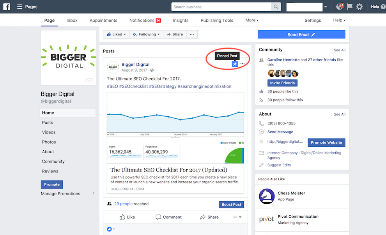Image resolution: width=386 pixels, height=235 pixels.
Task: Open the Insights tab
Action: click(x=181, y=20)
